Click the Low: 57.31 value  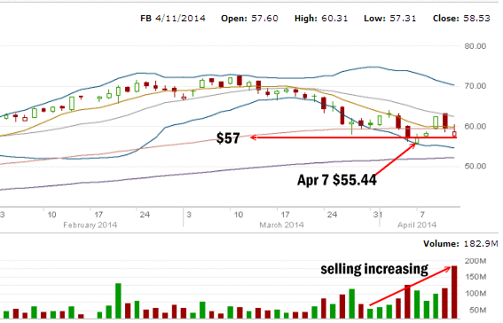[x=389, y=19]
